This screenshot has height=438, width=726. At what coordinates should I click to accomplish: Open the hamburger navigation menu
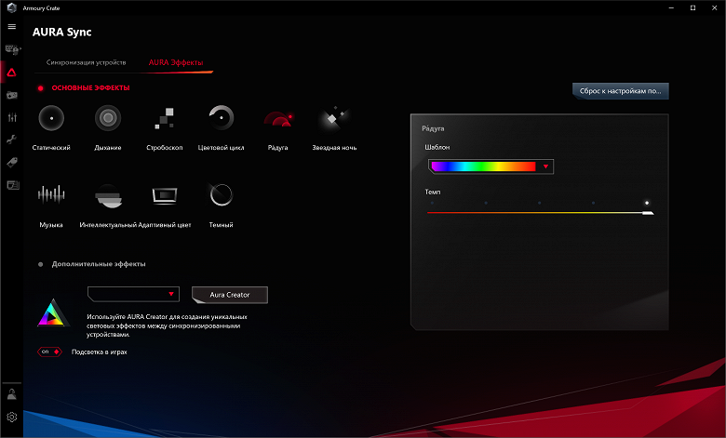(x=12, y=27)
